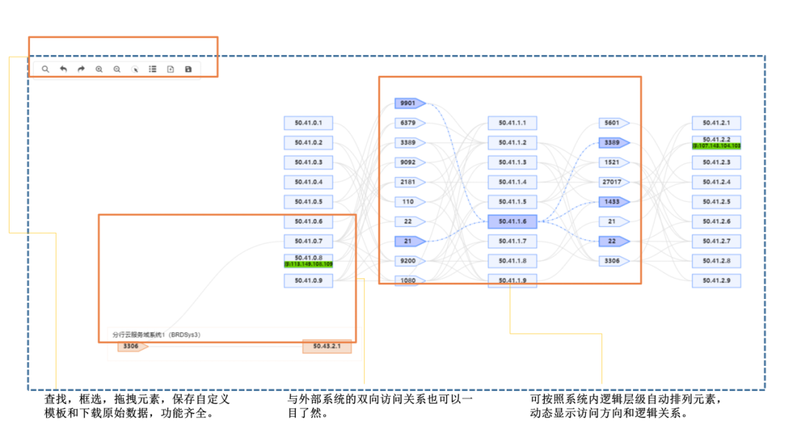This screenshot has height=446, width=793.
Task: Select the highlighted node 50.41.1.6
Action: click(x=512, y=221)
